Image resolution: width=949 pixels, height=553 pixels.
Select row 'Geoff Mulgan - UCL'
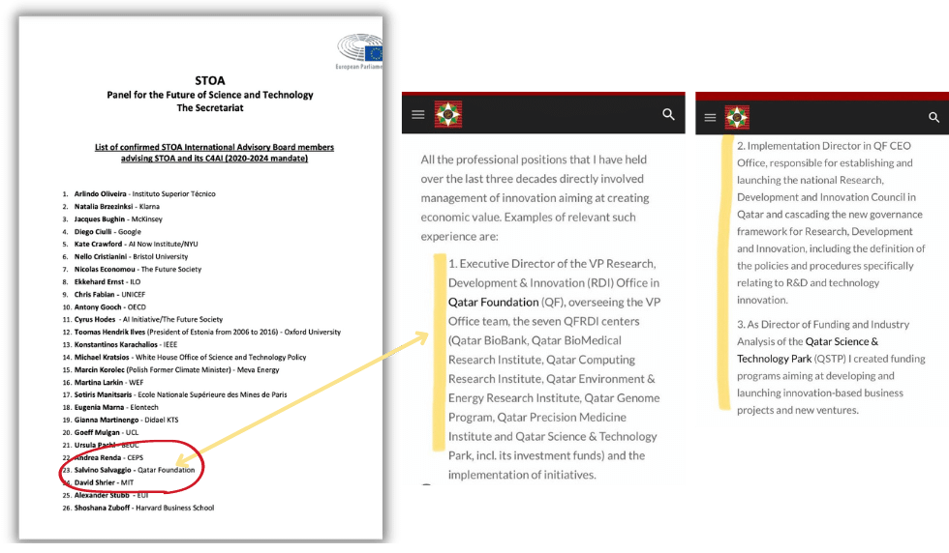(101, 433)
